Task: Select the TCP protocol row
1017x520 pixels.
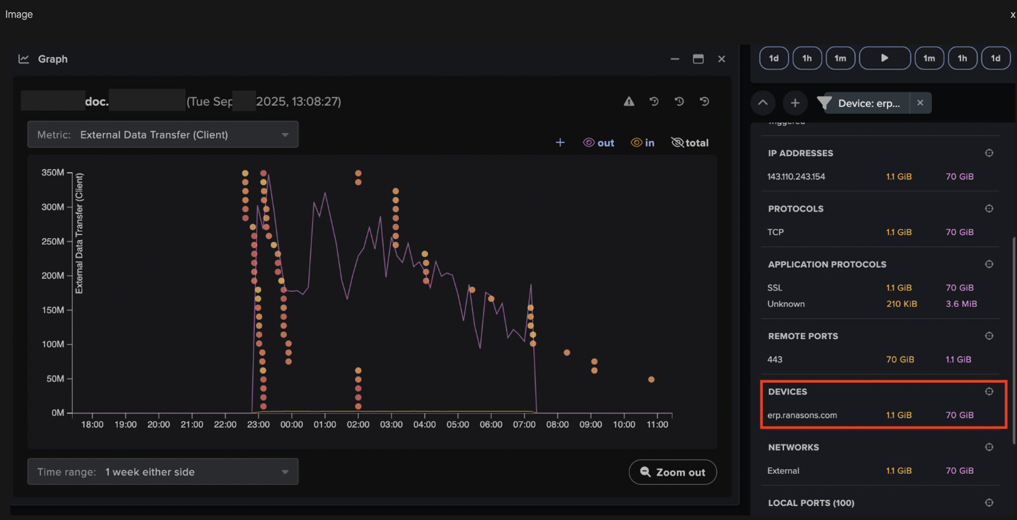Action: [880, 232]
